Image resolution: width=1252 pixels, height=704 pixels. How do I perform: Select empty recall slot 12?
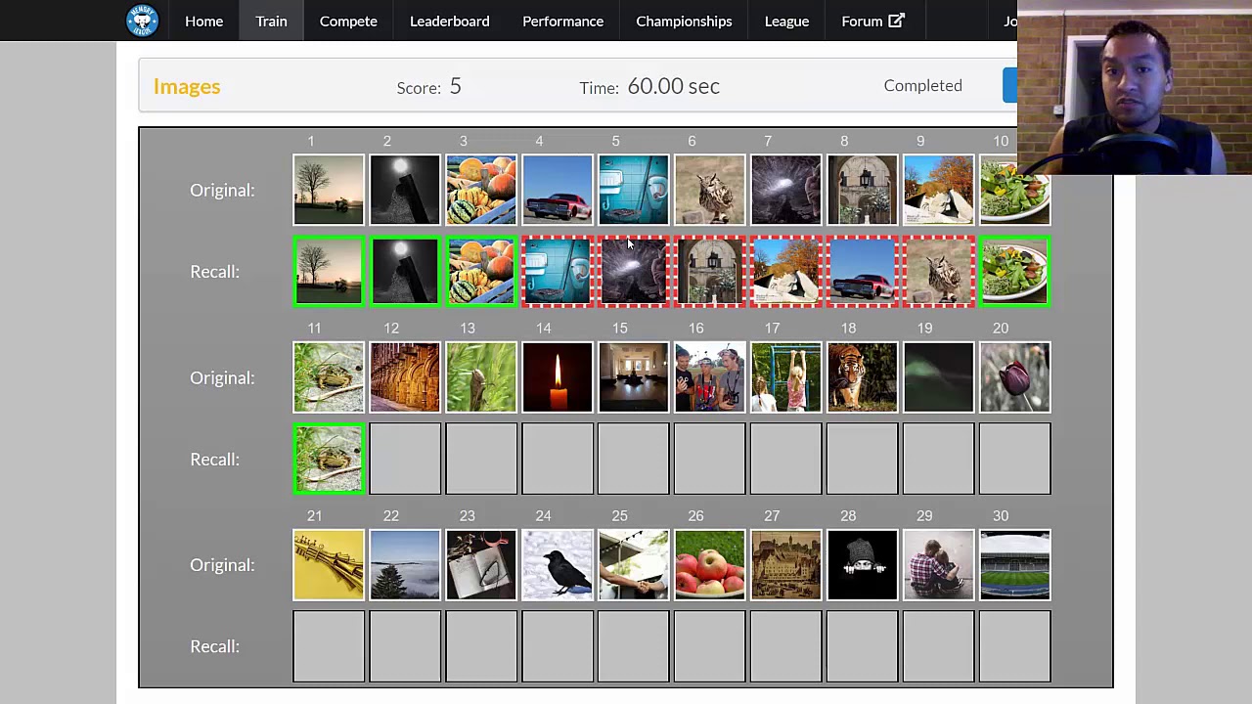[x=405, y=459]
